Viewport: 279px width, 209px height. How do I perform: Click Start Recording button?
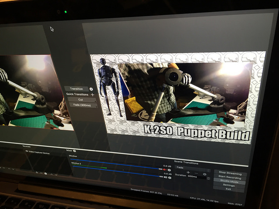[230, 177]
